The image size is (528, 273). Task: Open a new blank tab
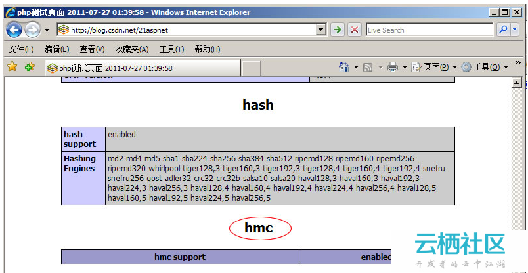click(252, 69)
